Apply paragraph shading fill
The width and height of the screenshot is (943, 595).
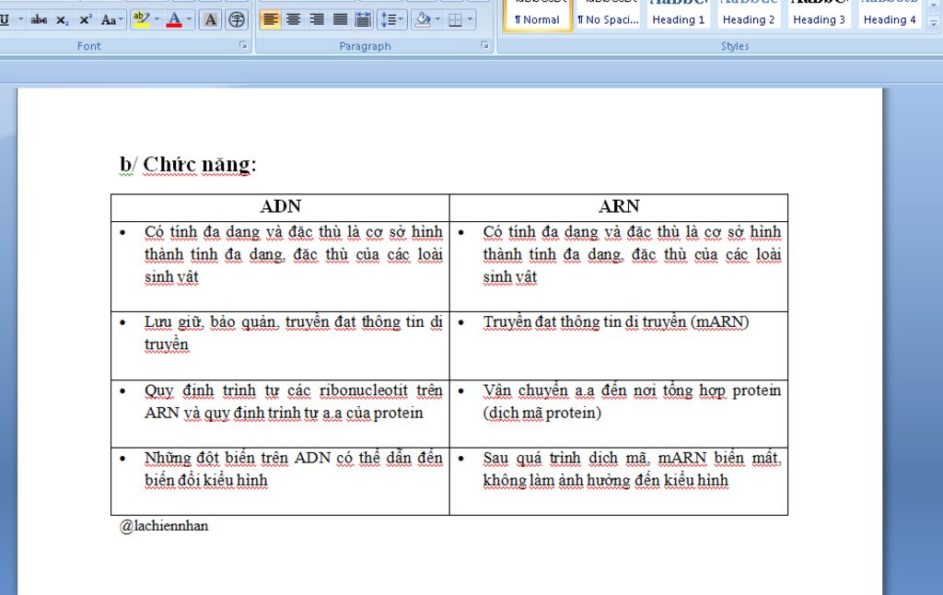coord(423,20)
